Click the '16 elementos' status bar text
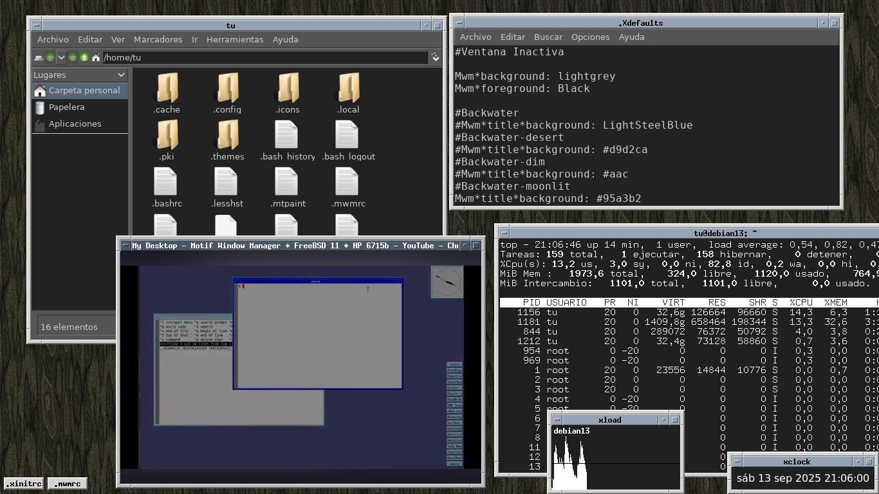 click(x=69, y=327)
